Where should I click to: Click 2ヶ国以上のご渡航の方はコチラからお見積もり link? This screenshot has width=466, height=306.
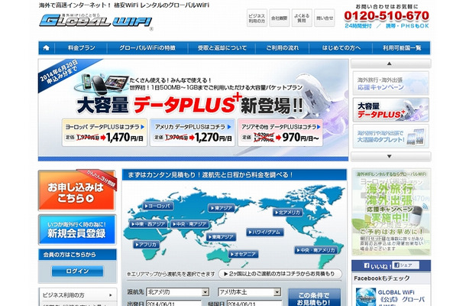(280, 274)
